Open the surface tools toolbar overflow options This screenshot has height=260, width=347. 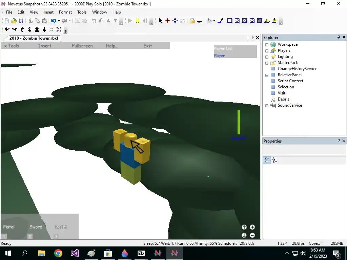281,22
